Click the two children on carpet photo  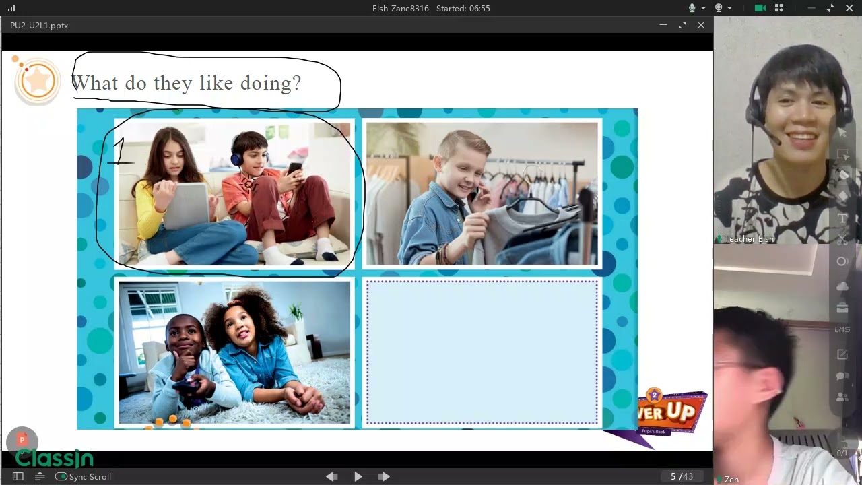pyautogui.click(x=234, y=352)
